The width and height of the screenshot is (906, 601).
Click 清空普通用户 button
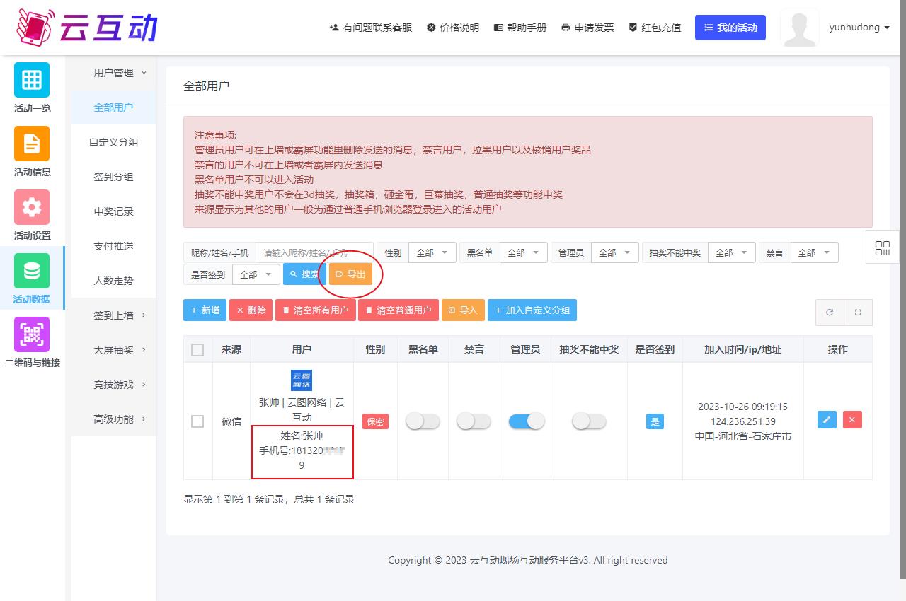tap(398, 310)
